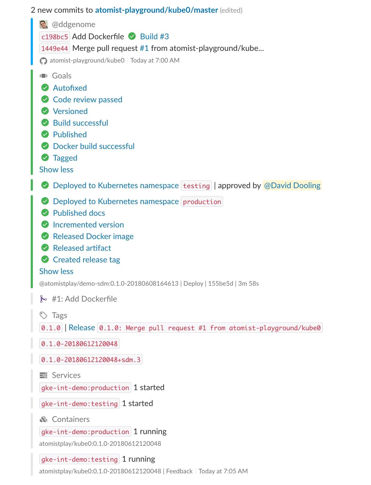
Task: Click the @David Dooling mention
Action: point(292,186)
